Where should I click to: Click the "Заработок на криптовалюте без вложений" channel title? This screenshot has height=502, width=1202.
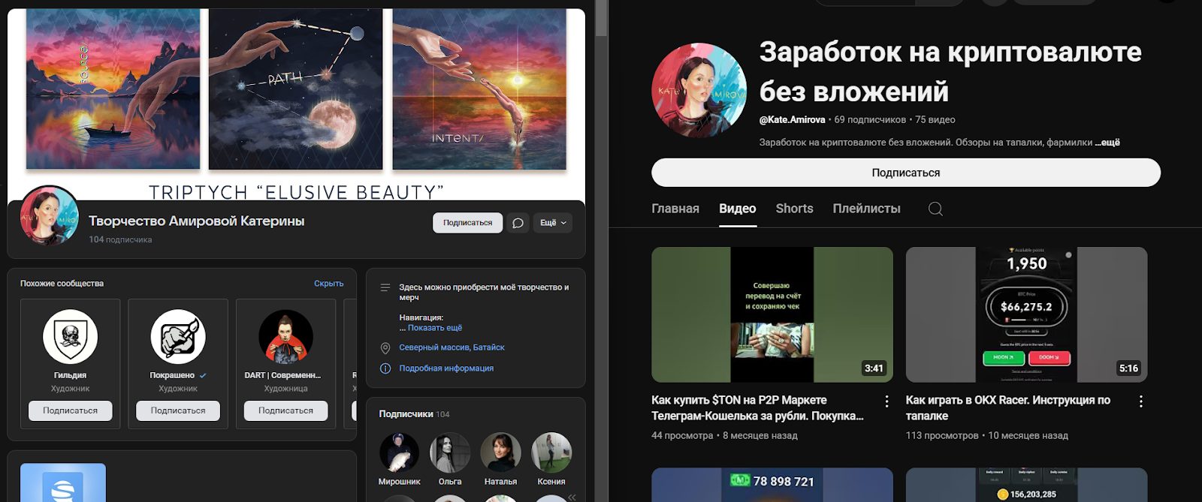coord(950,71)
